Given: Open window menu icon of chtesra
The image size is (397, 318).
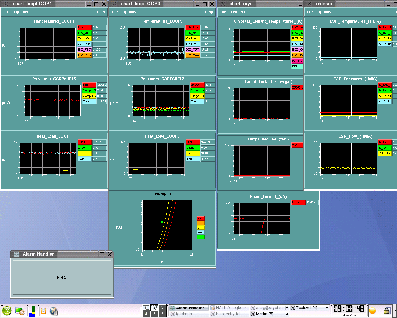Looking at the screenshot, I should click(x=310, y=4).
